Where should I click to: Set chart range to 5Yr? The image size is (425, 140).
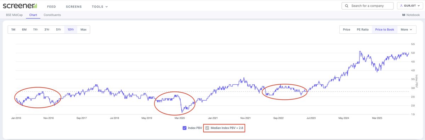[58, 29]
